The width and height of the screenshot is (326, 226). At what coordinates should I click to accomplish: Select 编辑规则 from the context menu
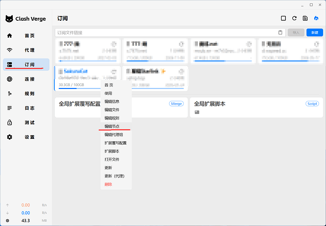(116, 118)
